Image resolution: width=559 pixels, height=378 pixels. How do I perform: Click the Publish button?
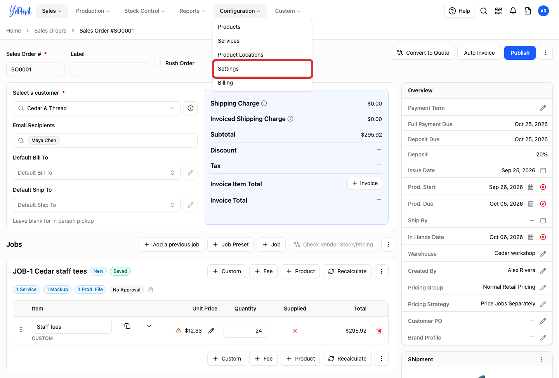[x=520, y=53]
